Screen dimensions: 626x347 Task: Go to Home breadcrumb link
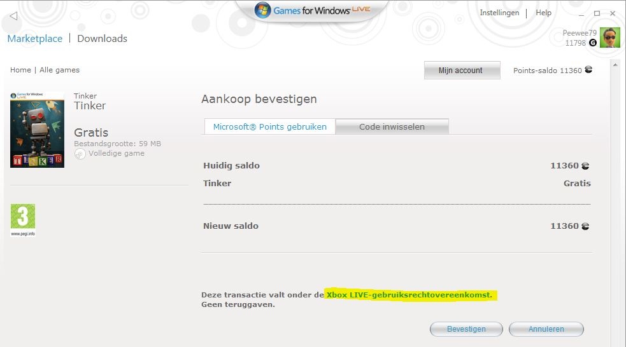pyautogui.click(x=20, y=70)
